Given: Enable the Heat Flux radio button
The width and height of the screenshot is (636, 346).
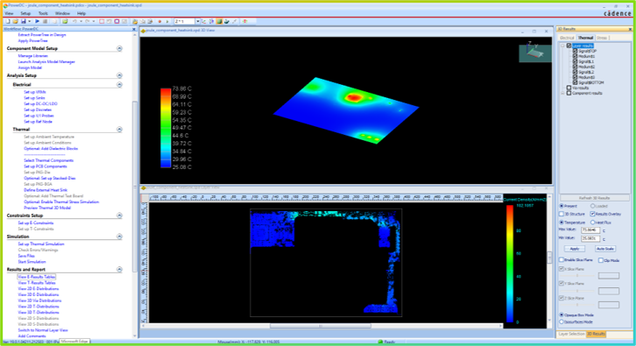Looking at the screenshot, I should coord(592,222).
